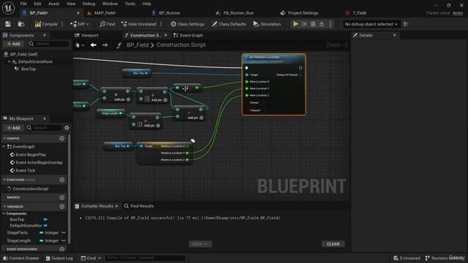Switch to the MAP_Field tab
This screenshot has height=263, width=468.
click(x=105, y=13)
